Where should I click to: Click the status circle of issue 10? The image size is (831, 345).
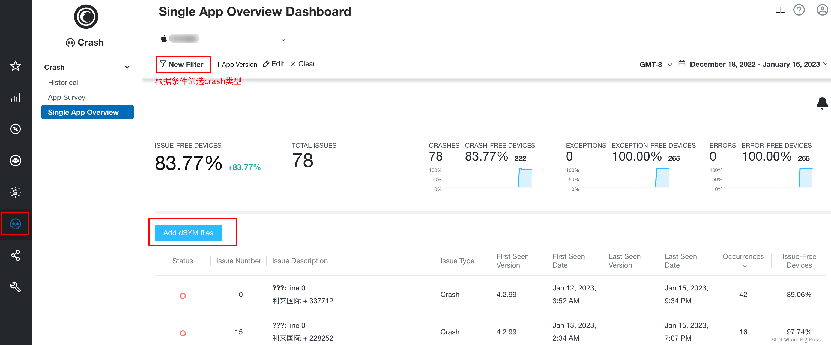183,296
